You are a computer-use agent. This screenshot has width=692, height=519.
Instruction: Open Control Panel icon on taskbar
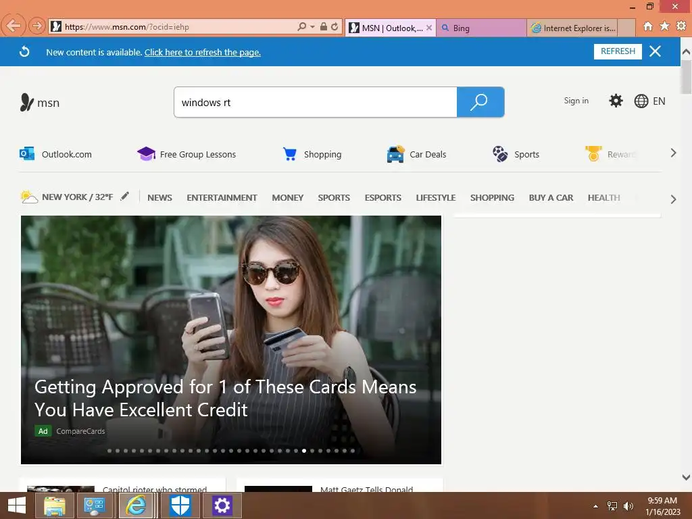click(94, 505)
